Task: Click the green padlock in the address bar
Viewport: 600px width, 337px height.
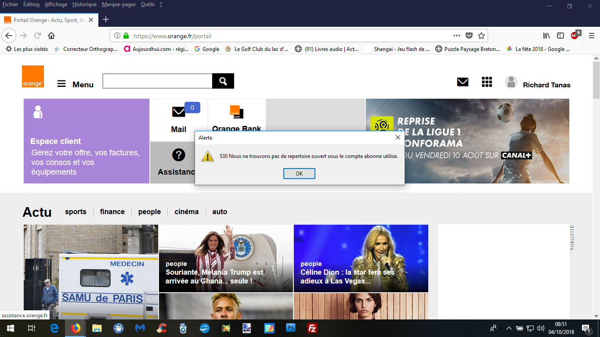Action: click(x=126, y=36)
